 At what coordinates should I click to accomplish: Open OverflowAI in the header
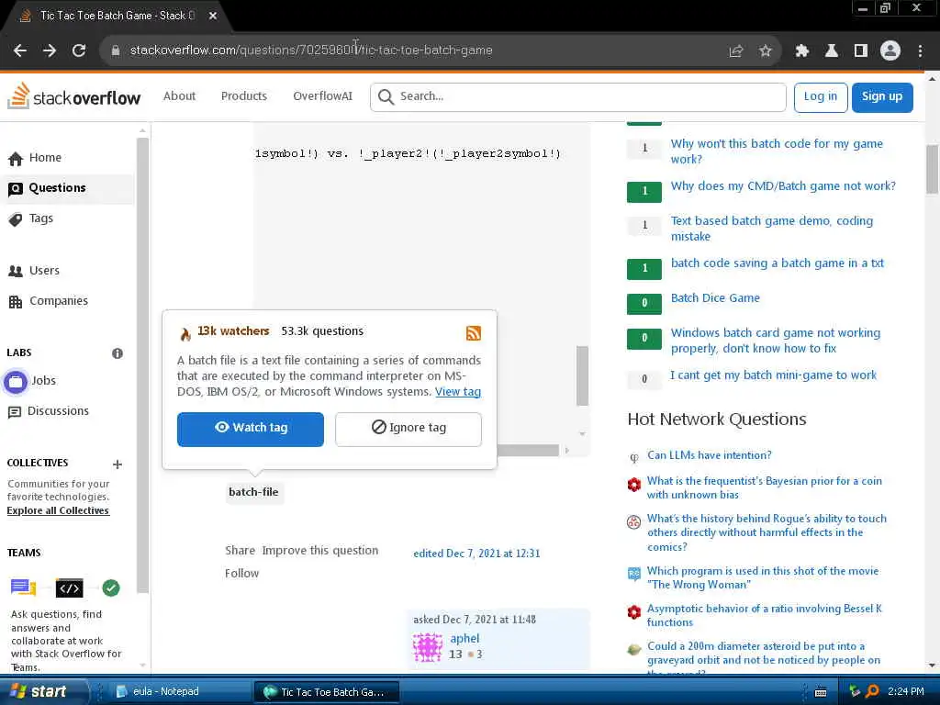pyautogui.click(x=322, y=95)
